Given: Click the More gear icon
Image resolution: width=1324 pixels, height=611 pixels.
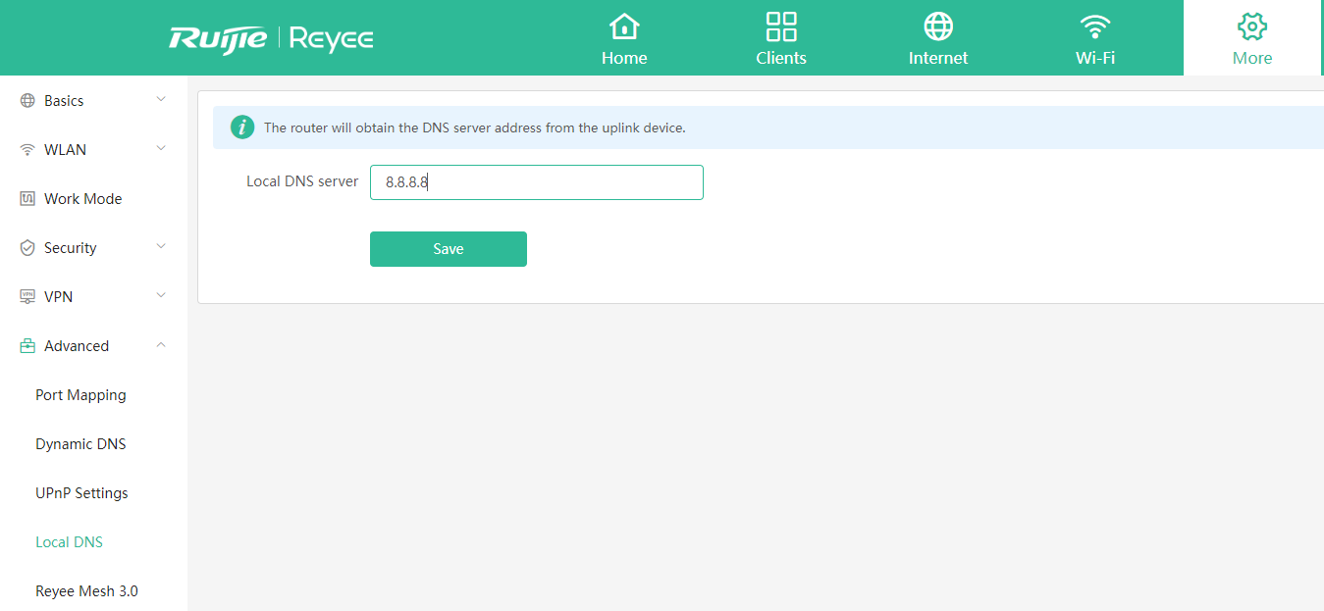Looking at the screenshot, I should 1252,26.
